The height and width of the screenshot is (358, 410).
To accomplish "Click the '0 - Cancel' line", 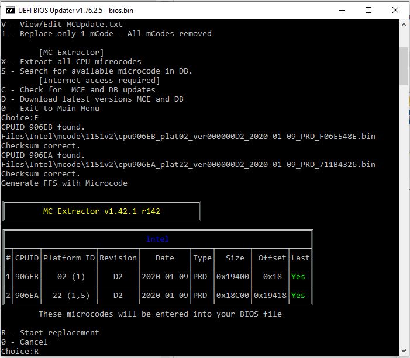I will click(25, 342).
